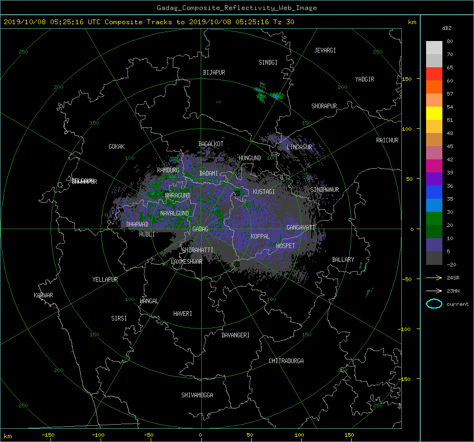The height and width of the screenshot is (442, 474).
Task: Click the SHORAPUR city label
Action: (324, 106)
